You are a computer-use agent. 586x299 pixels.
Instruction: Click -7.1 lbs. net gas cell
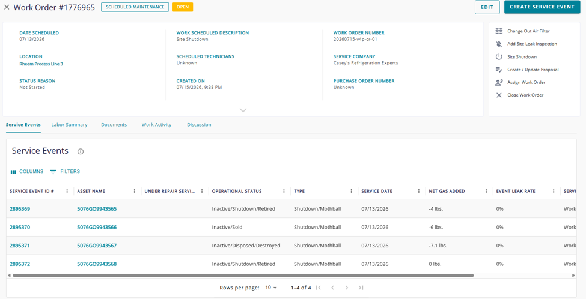pyautogui.click(x=438, y=246)
